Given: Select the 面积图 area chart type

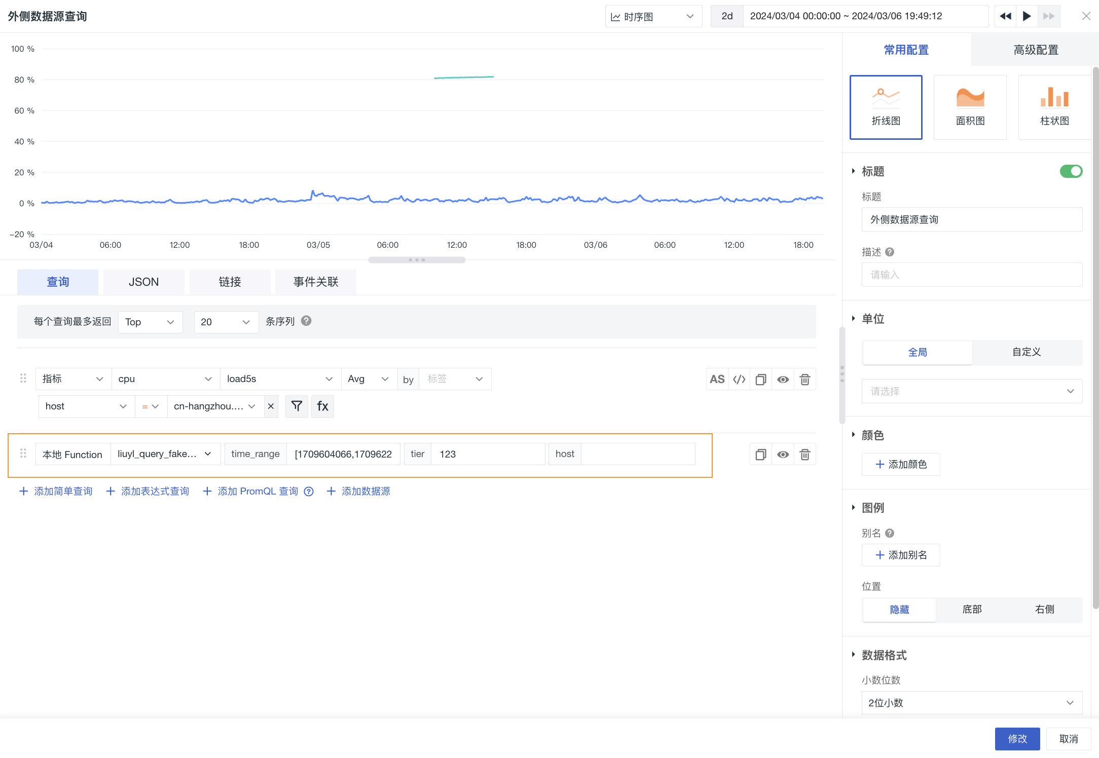Looking at the screenshot, I should 970,107.
